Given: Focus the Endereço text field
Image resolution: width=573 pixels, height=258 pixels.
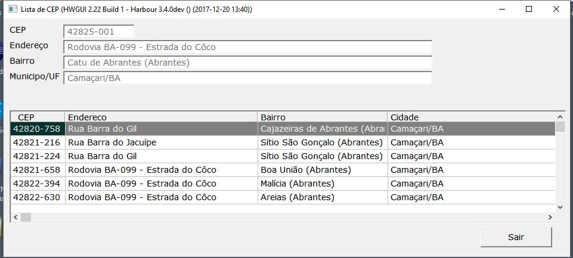Looking at the screenshot, I should coord(247,47).
